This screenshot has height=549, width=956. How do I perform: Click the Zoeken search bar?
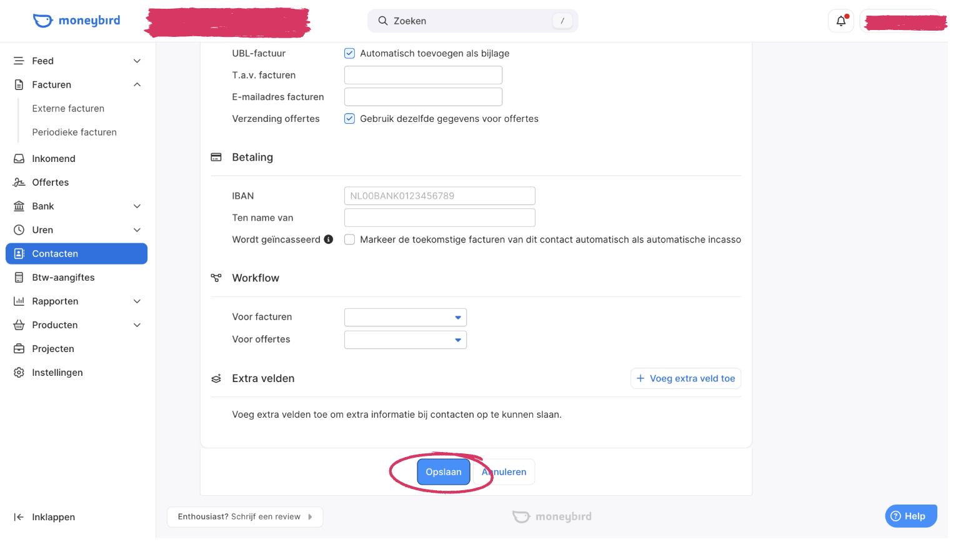pos(473,21)
